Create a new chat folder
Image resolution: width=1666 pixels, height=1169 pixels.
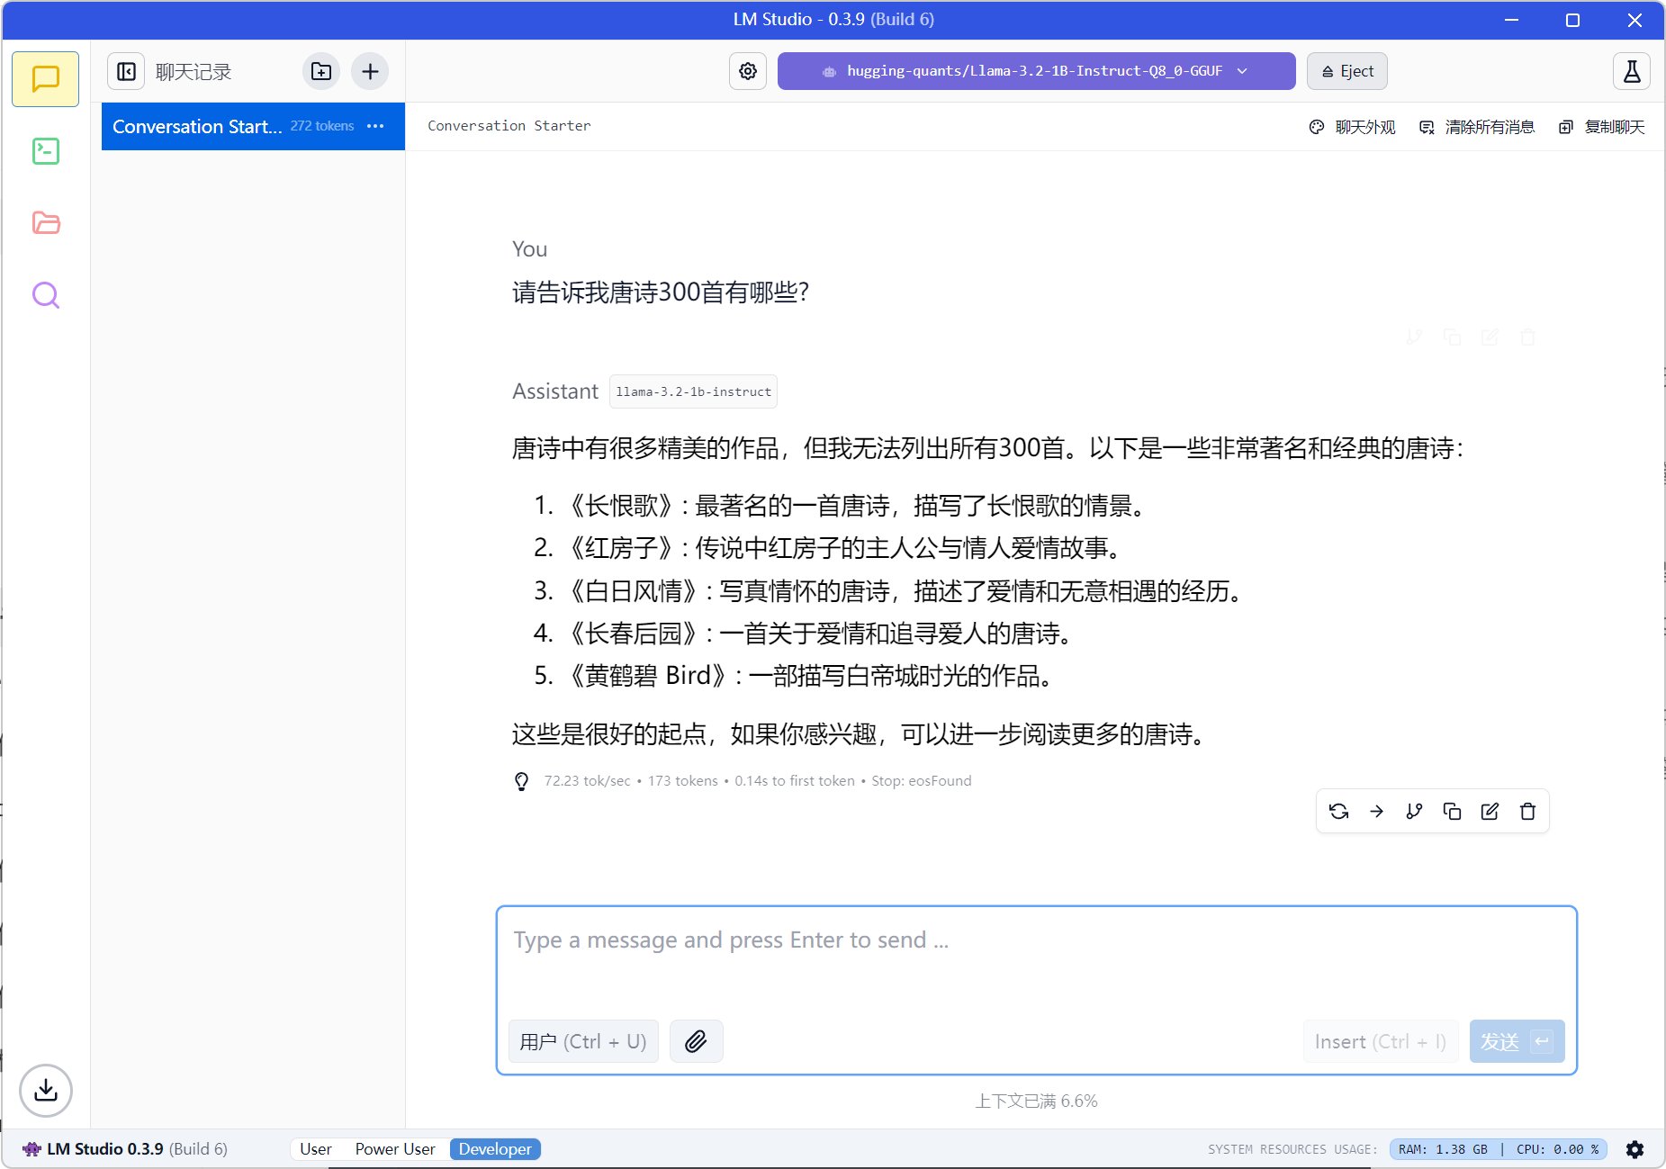coord(321,71)
